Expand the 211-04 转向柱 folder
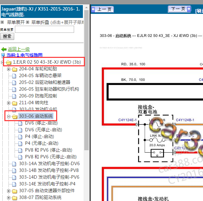The width and height of the screenshot is (203, 201). (x=8, y=103)
